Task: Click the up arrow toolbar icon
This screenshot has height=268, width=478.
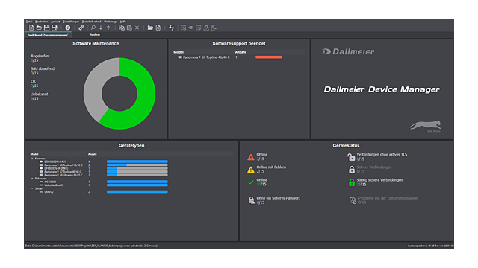Action: [108, 28]
